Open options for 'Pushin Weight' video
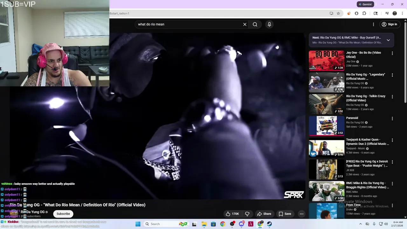 click(392, 162)
